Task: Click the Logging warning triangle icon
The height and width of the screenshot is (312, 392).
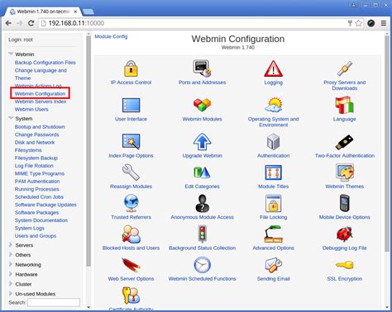Action: (x=273, y=69)
